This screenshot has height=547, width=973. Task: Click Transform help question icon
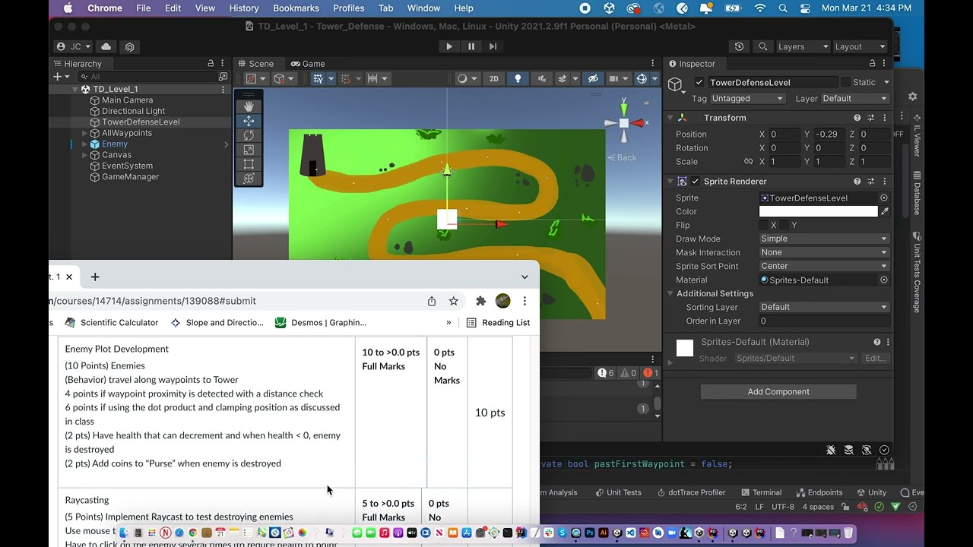857,118
